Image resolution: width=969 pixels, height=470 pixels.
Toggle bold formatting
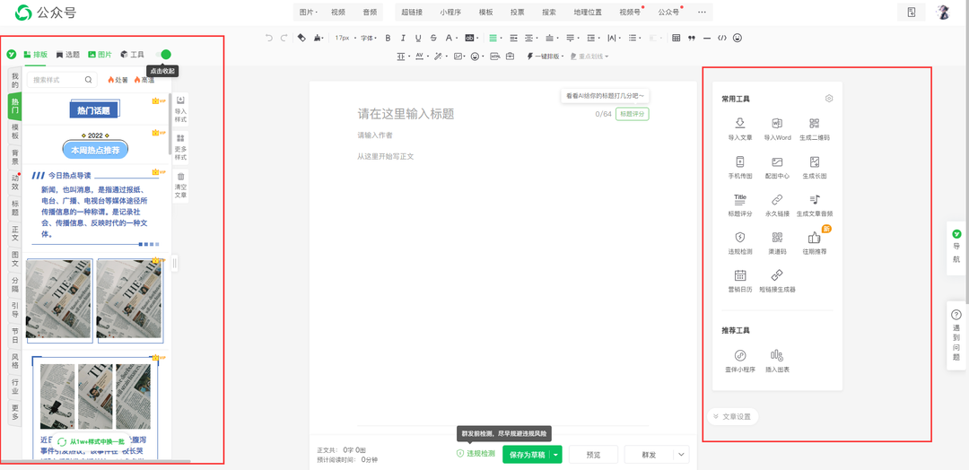[x=388, y=38]
